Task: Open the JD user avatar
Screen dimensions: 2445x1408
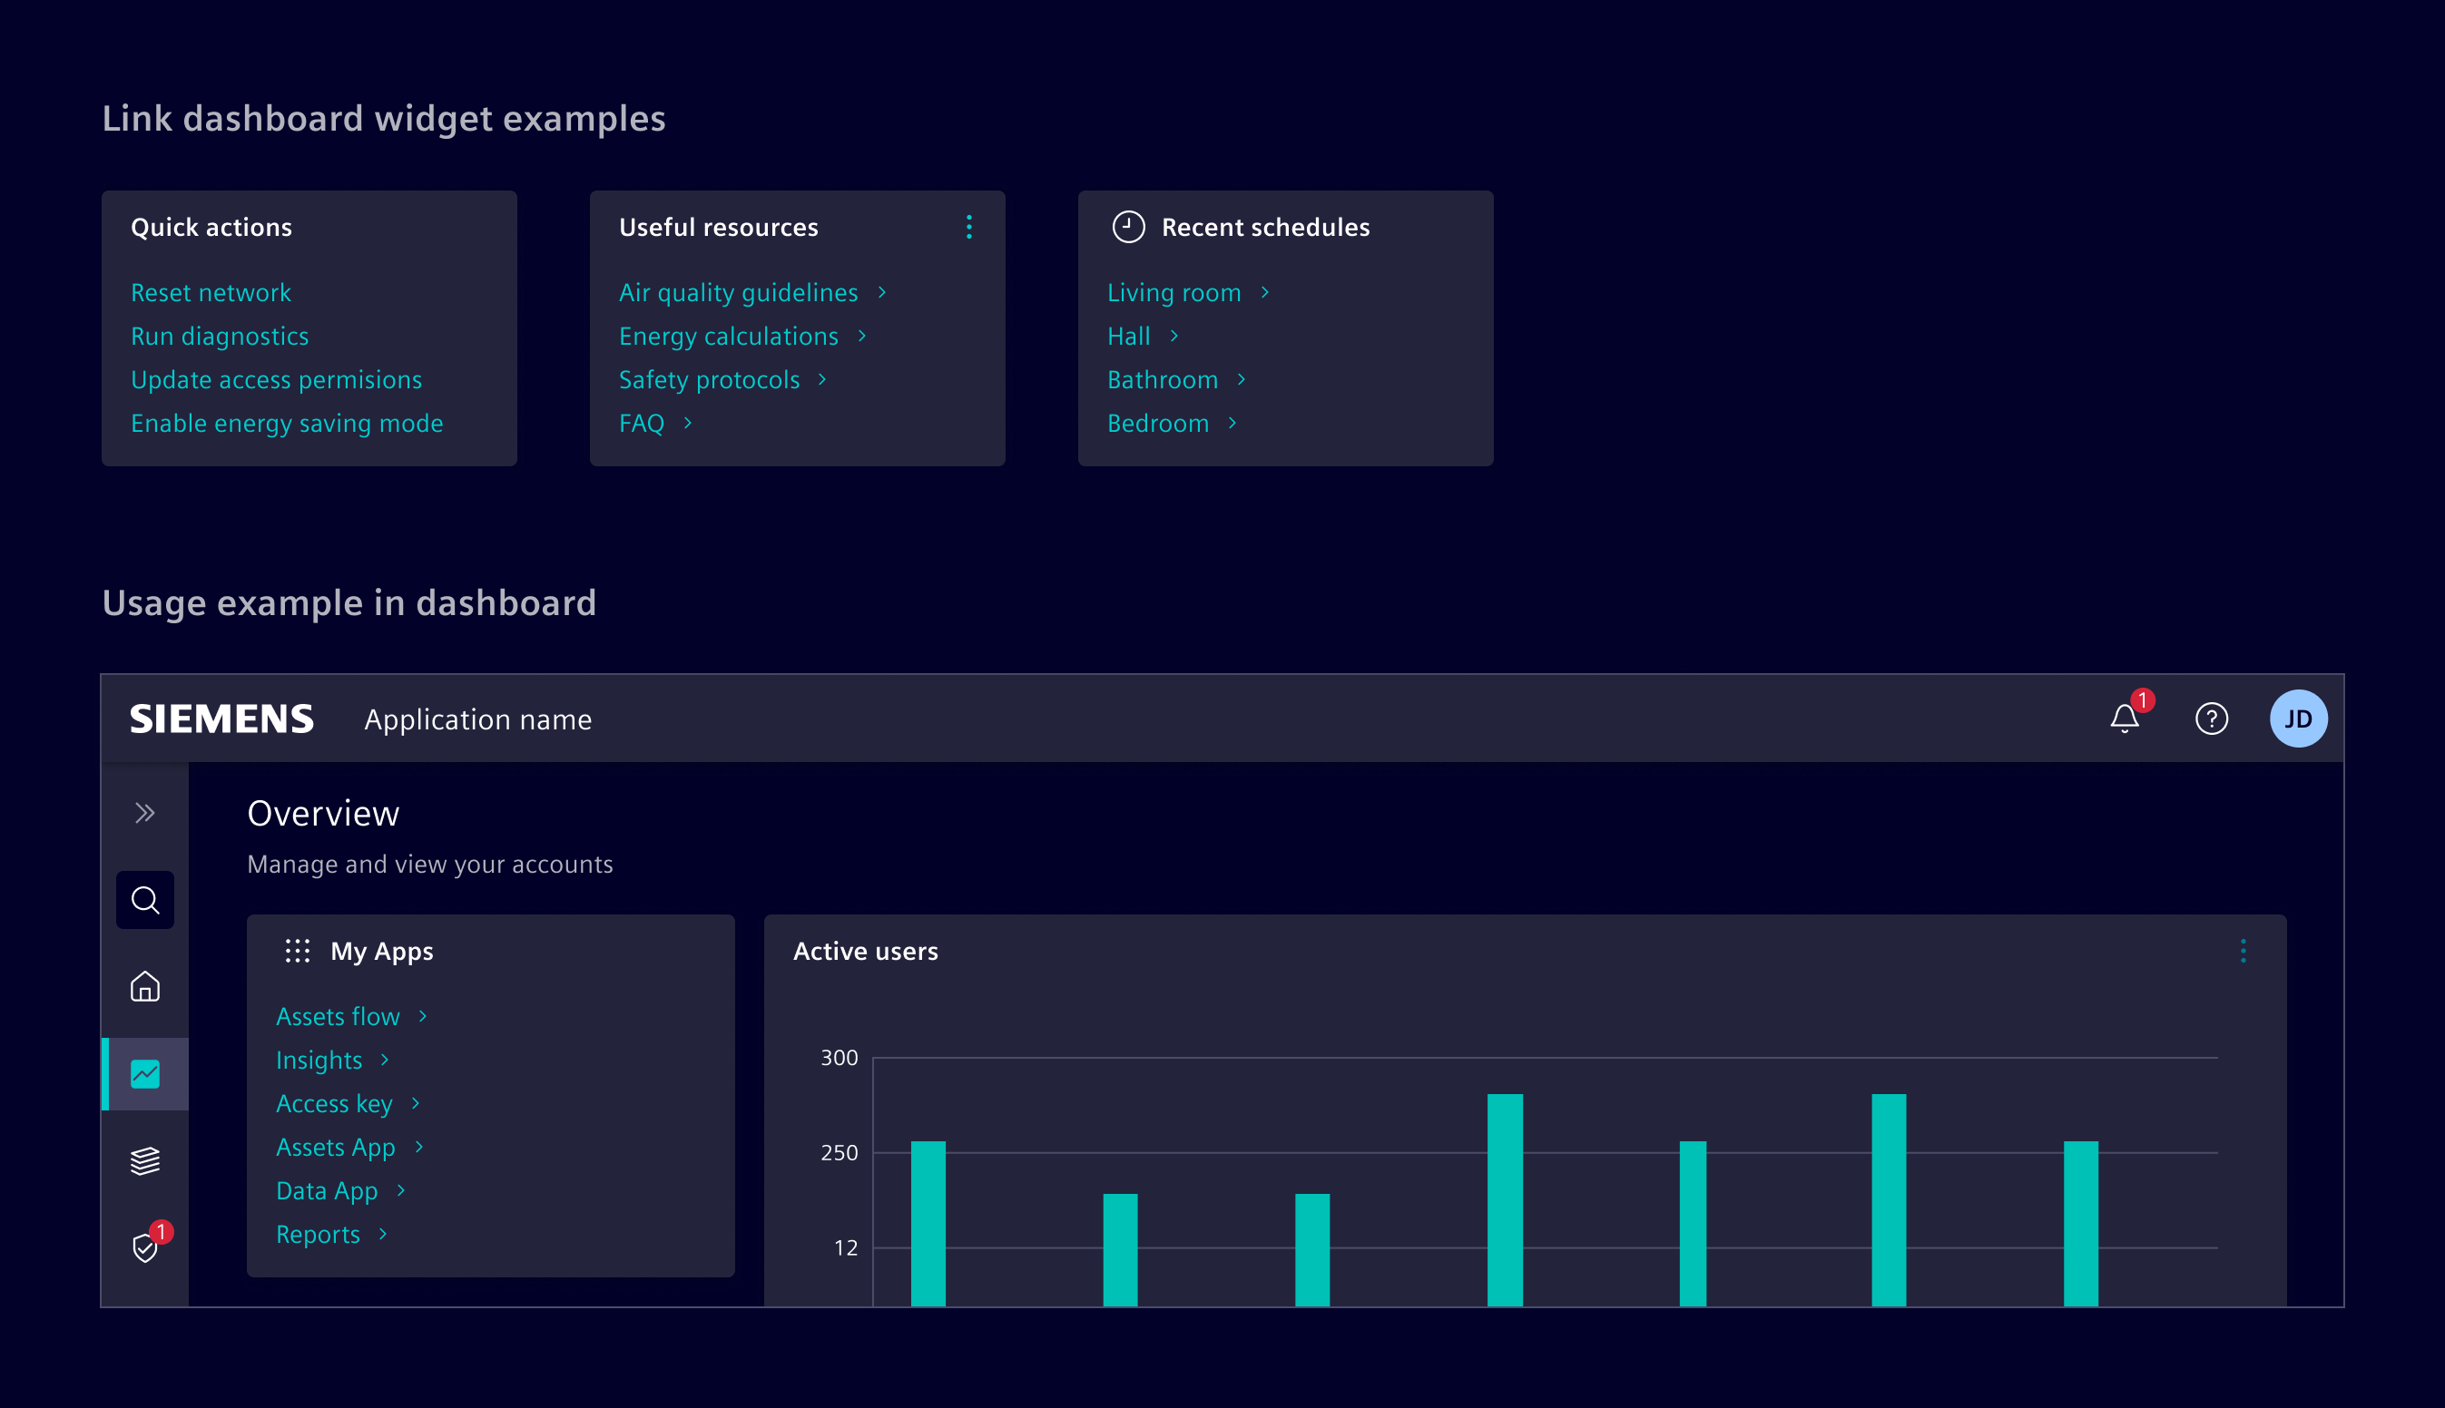Action: pos(2298,719)
